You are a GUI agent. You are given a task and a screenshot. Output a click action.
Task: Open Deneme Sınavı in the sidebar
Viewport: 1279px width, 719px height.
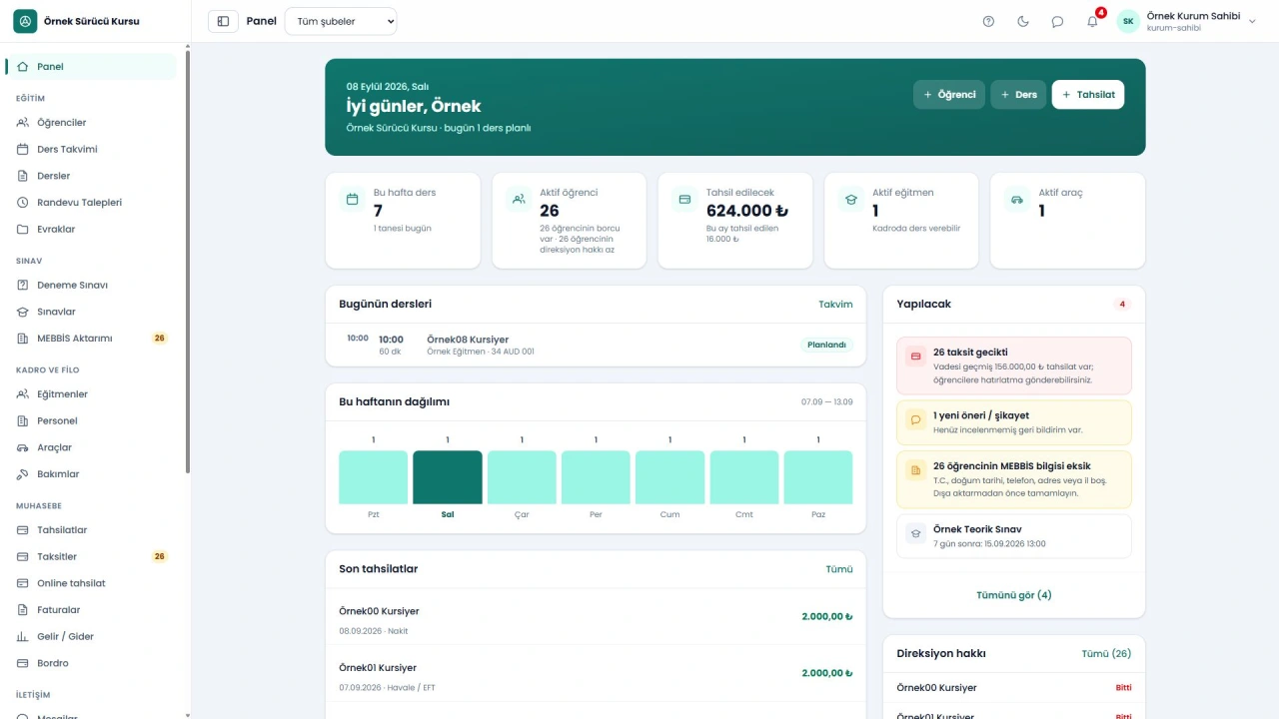tap(92, 286)
